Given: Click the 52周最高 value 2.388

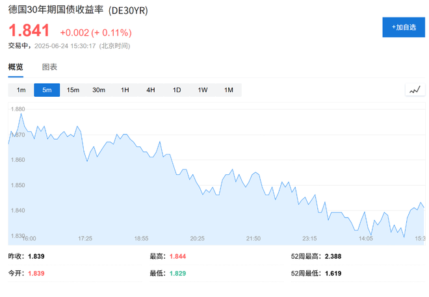Looking at the screenshot, I should (333, 257).
